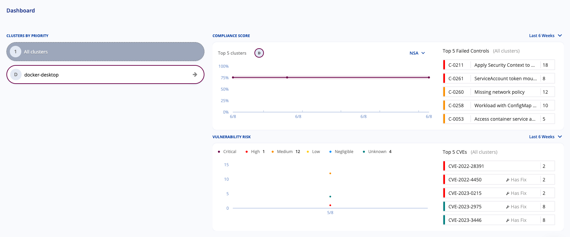Click the teal Unknown data point in vulnerability chart
Screen dimensions: 570x237
(330, 197)
